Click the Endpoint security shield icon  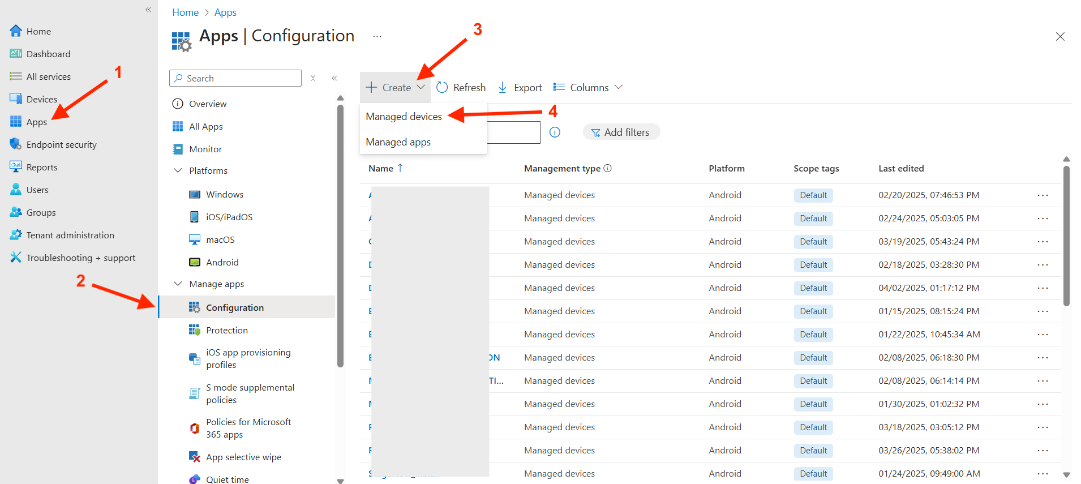pyautogui.click(x=15, y=144)
